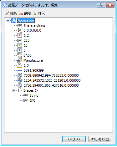Click the Abc string icon beside 'This is a string'
The width and height of the screenshot is (117, 147).
coord(20,25)
